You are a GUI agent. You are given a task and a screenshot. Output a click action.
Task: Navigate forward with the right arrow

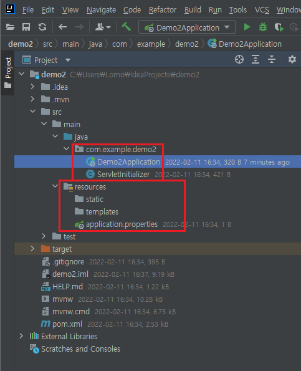79,27
